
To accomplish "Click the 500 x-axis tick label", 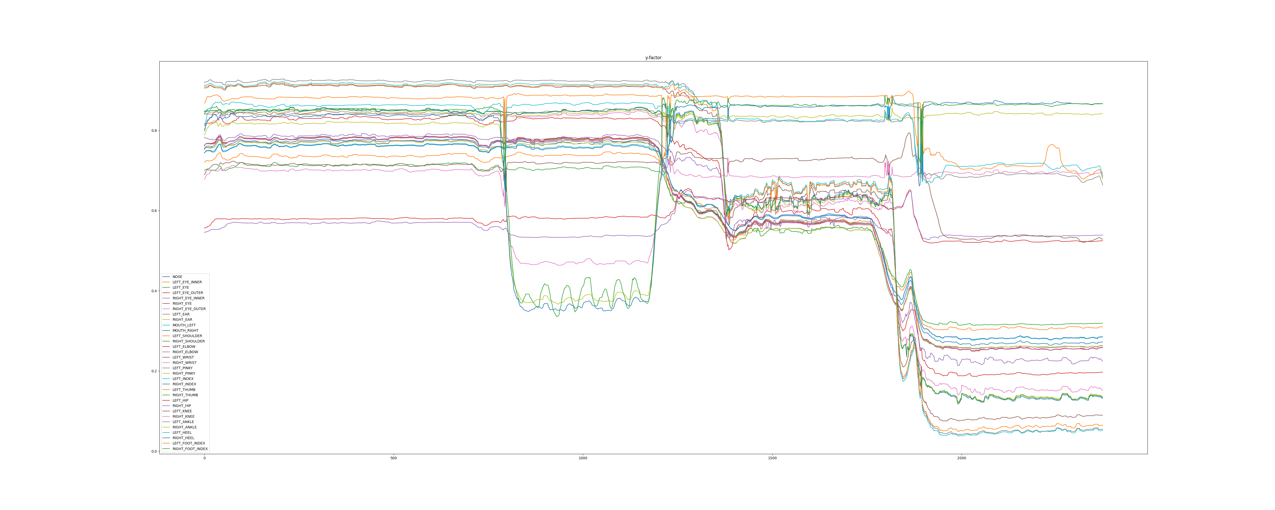I will (393, 458).
